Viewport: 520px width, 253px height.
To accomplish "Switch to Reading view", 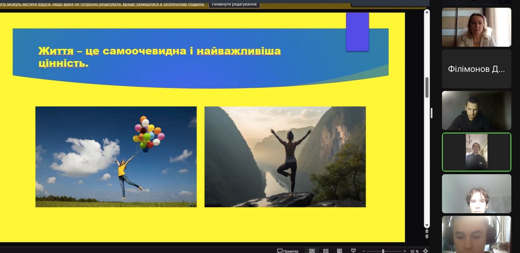I will tap(340, 251).
